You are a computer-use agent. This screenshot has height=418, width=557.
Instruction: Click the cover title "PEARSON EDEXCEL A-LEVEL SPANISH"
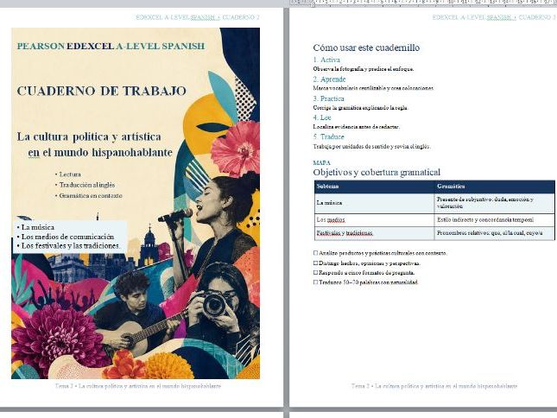pos(111,46)
